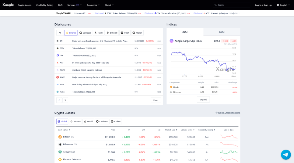
Task: Click Bitcoin last 7 days sparkline
Action: pyautogui.click(x=229, y=137)
